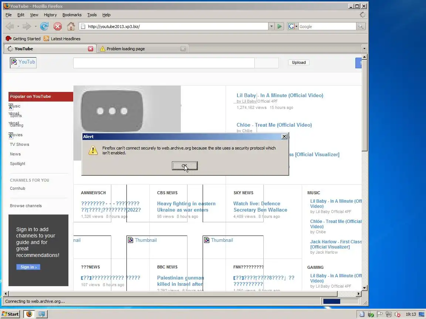Screen dimensions: 426x319
Task: Close the YouTube tab
Action: pyautogui.click(x=91, y=49)
